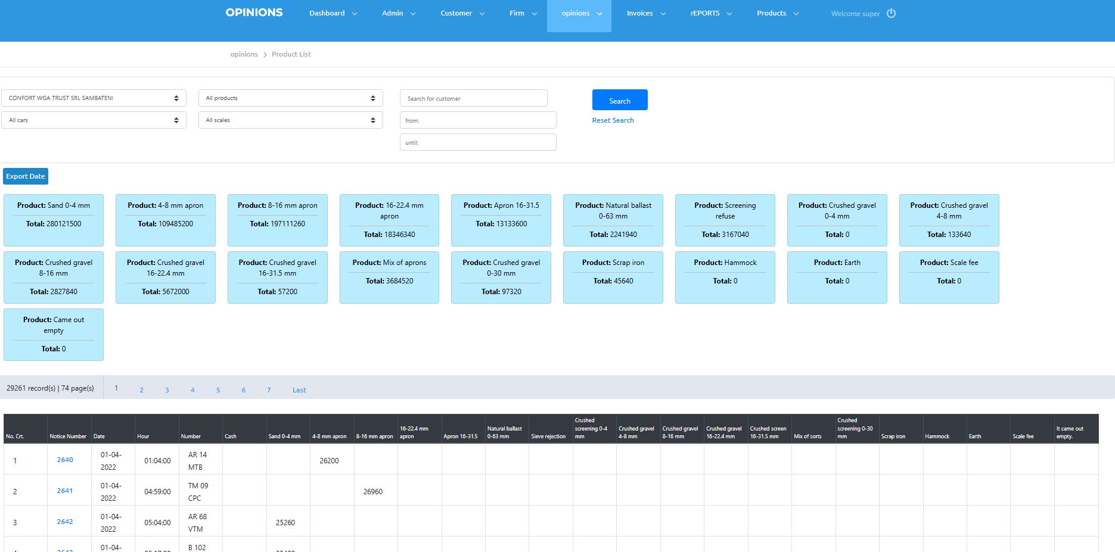Click the Reset Search link

click(613, 120)
